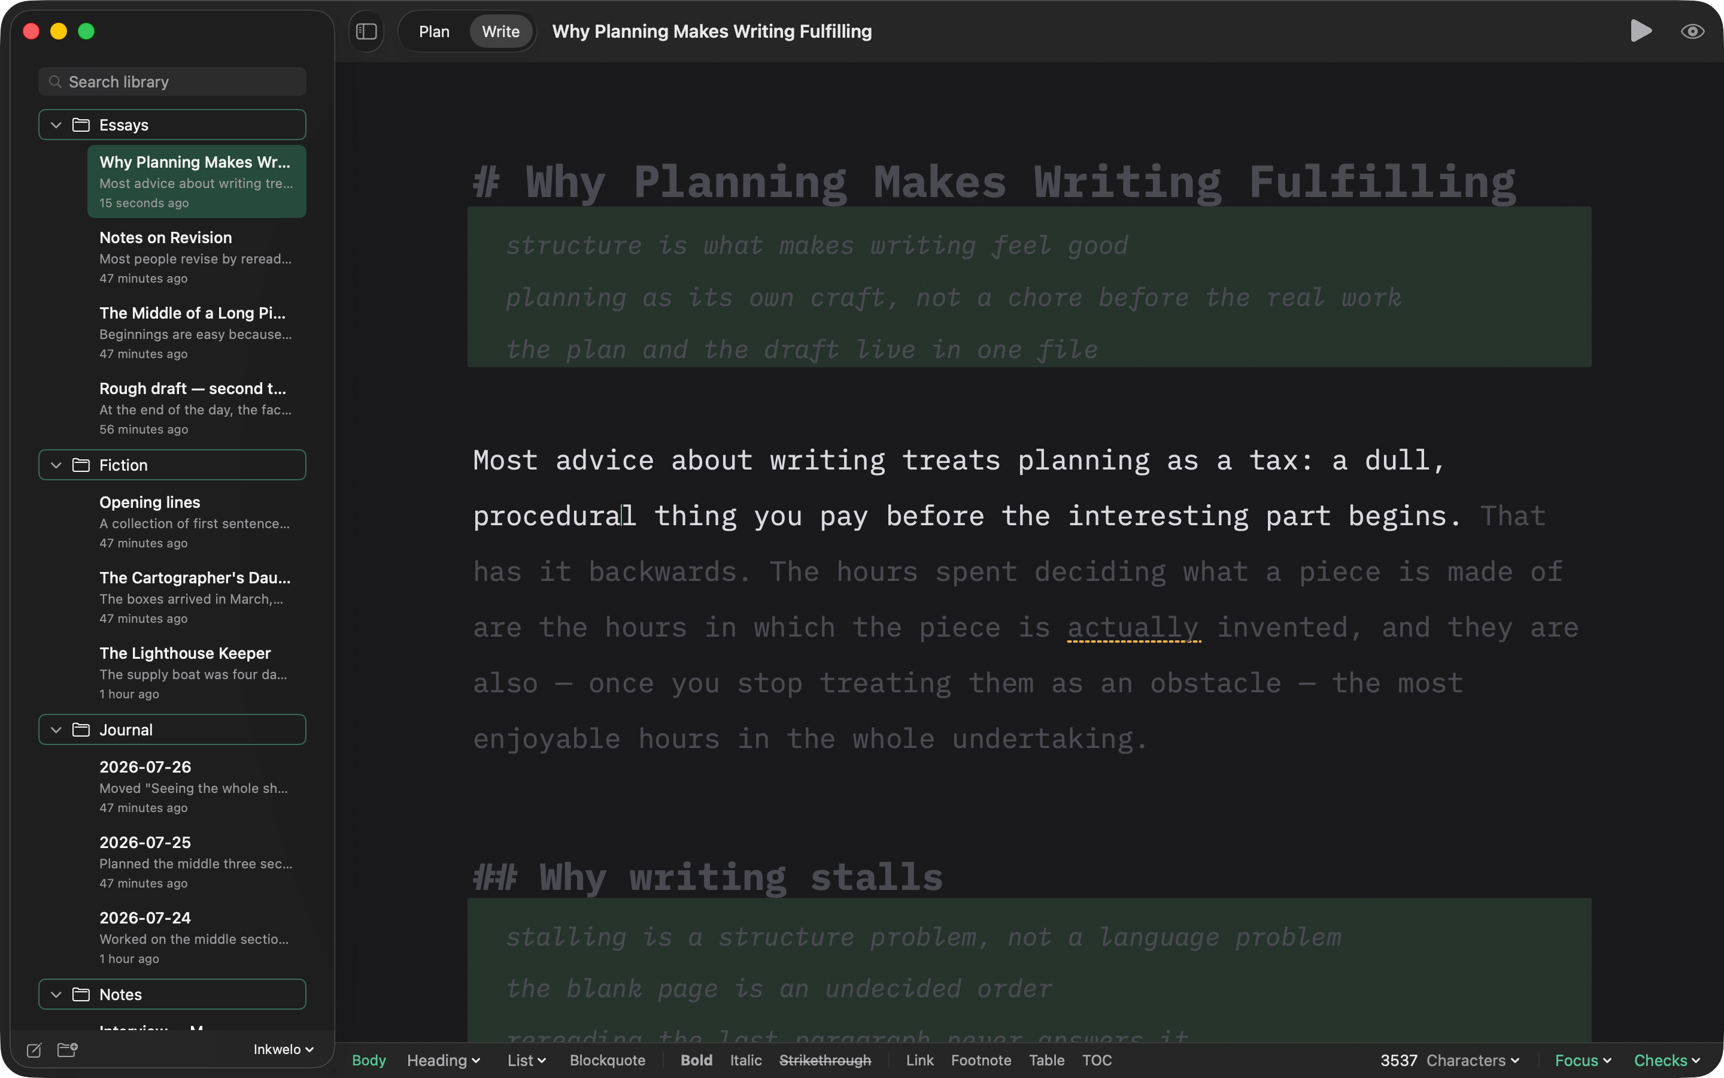Click plan note 'planning as its own craft'
The height and width of the screenshot is (1078, 1724).
tap(954, 297)
